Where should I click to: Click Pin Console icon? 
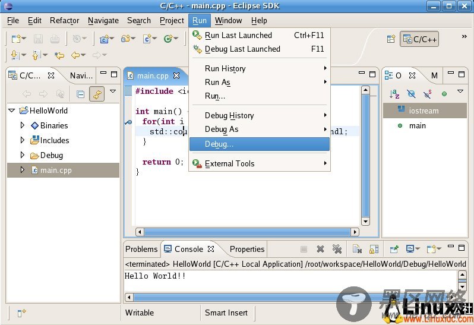coord(394,249)
